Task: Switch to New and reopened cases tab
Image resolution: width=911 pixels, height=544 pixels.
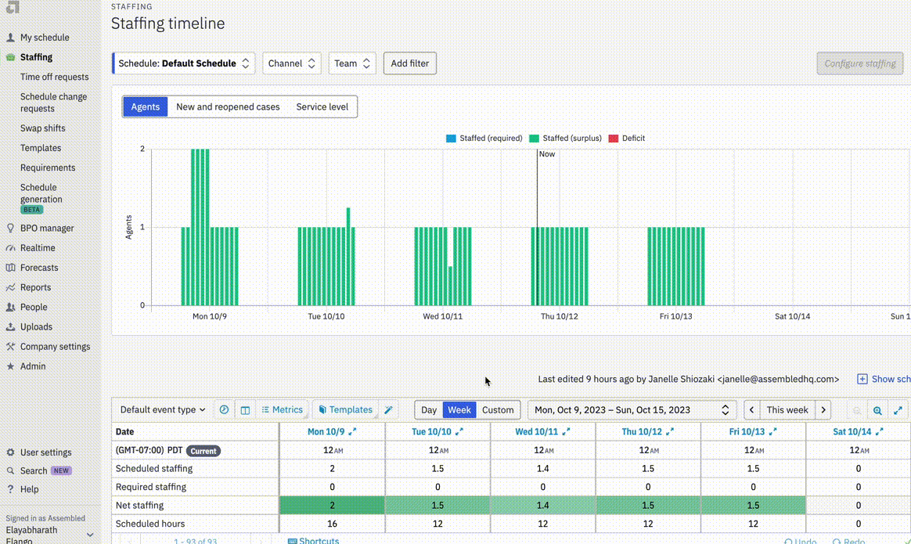Action: click(228, 107)
